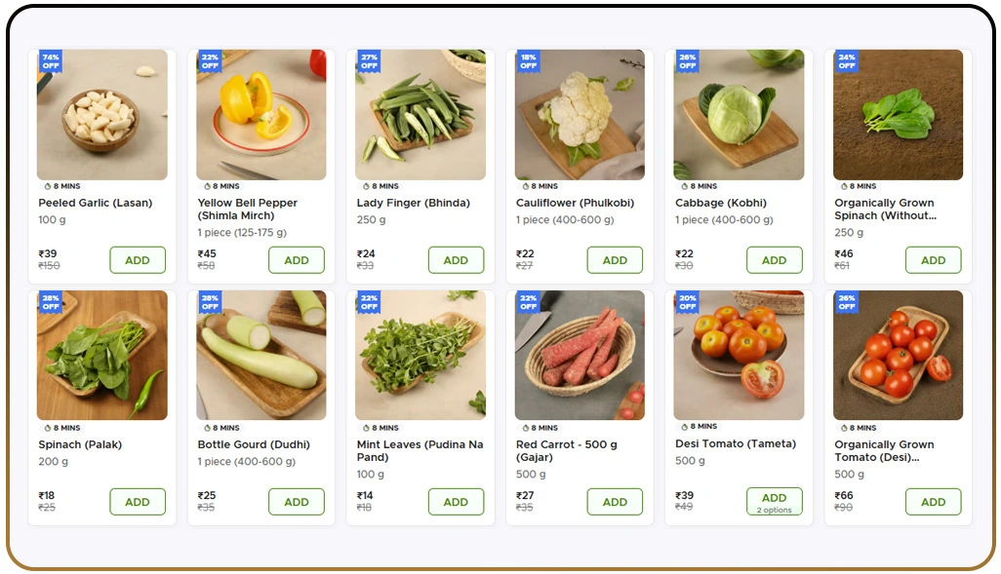This screenshot has width=1001, height=574.
Task: Open the Lady Finger (Bhinda) product title
Action: 414,203
